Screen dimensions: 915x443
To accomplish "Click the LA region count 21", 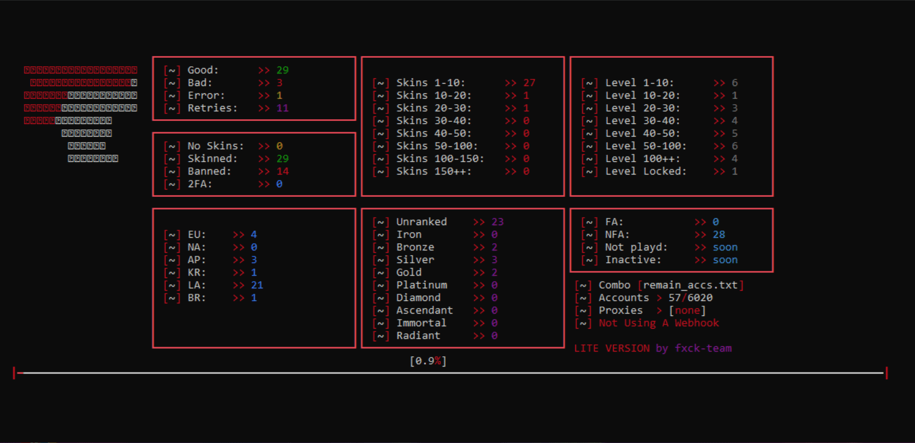I will [257, 285].
